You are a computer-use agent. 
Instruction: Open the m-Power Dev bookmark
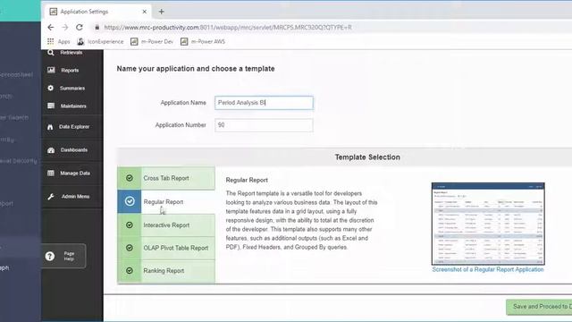coord(152,42)
